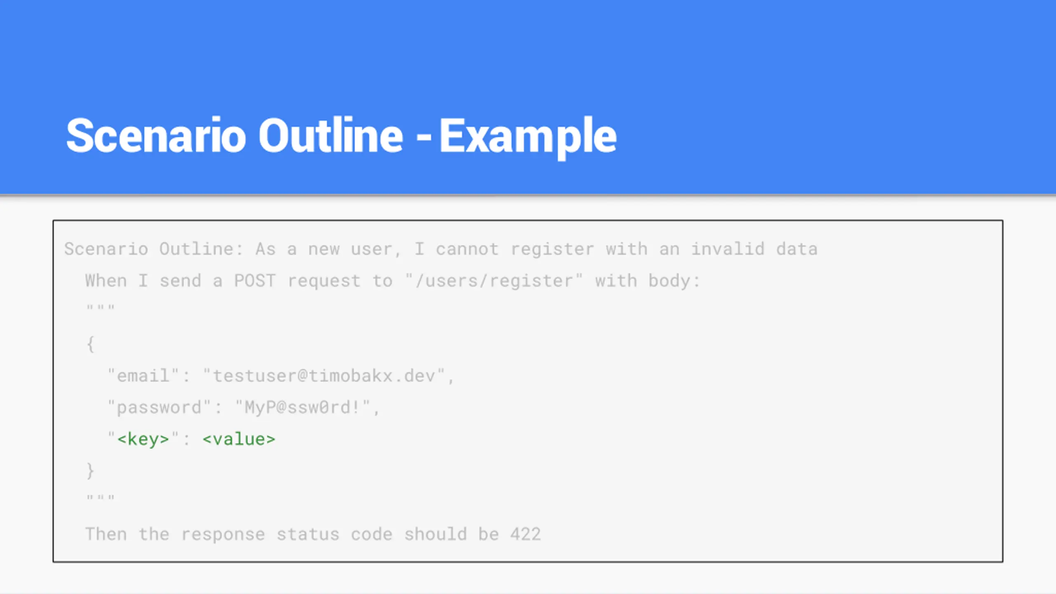Screen dimensions: 1056x594
Task: Click the opening triple quotes
Action: tap(100, 308)
